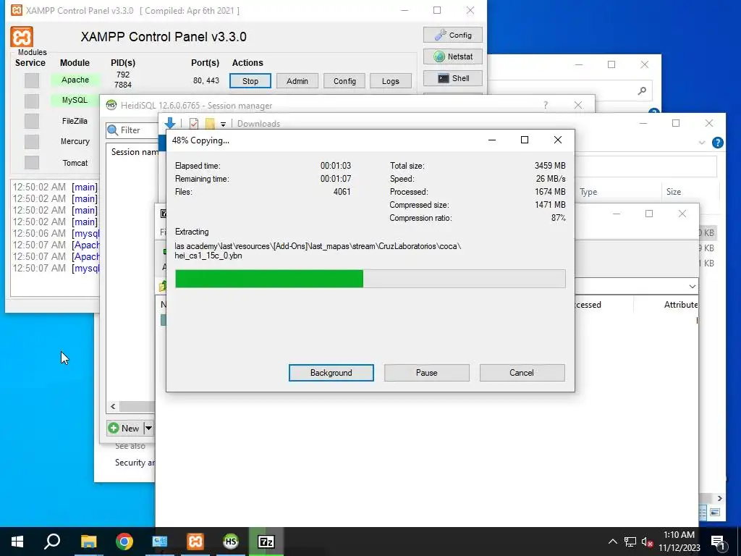This screenshot has height=556, width=741.
Task: Open taskbar Search
Action: (52, 542)
